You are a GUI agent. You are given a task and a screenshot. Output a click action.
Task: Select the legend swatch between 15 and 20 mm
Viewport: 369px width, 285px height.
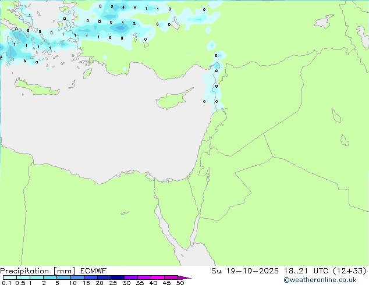coord(91,277)
